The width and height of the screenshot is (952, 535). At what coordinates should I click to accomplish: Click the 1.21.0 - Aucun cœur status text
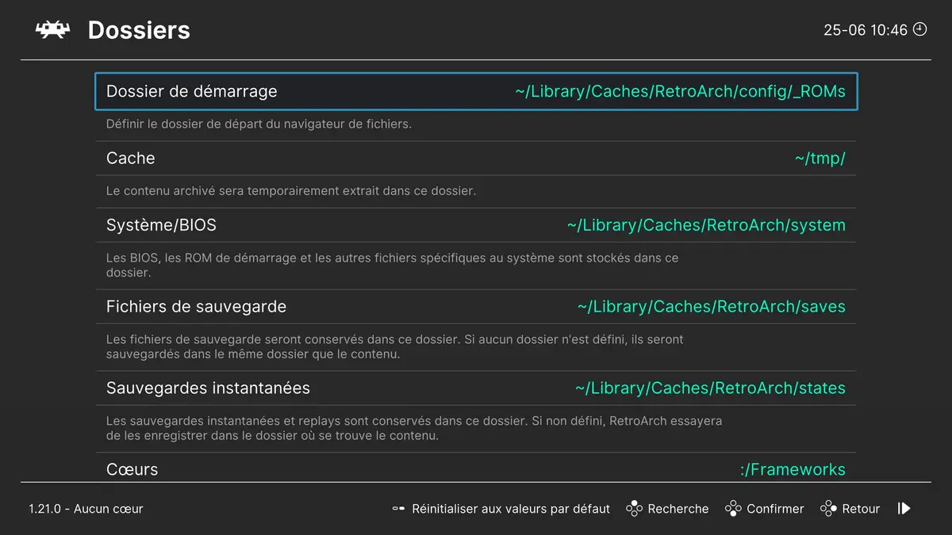[86, 509]
